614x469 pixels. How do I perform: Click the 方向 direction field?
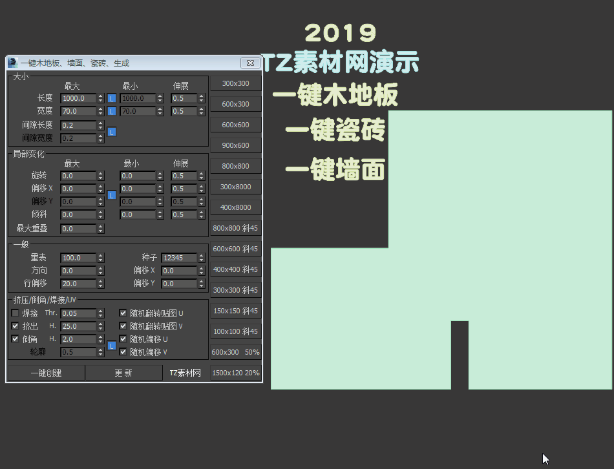79,271
